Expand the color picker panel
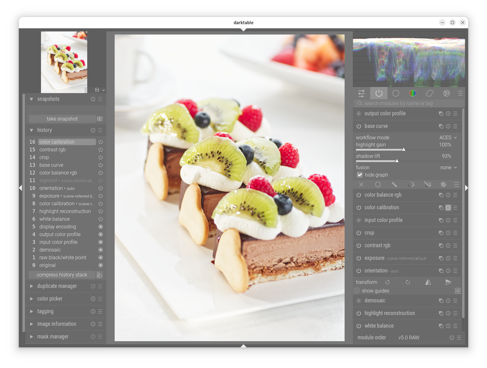 pyautogui.click(x=31, y=299)
